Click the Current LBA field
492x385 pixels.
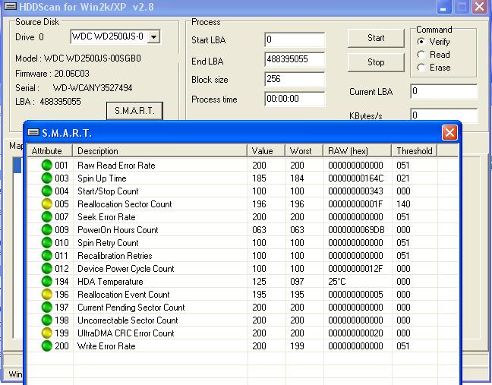444,91
